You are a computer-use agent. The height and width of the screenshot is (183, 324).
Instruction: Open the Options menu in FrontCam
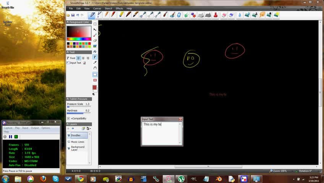46,128
